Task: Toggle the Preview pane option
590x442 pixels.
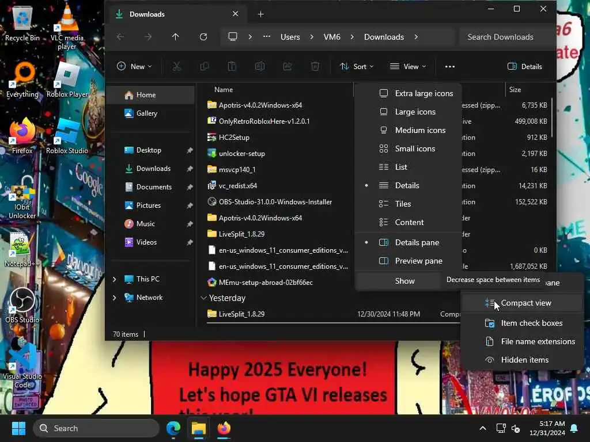Action: tap(409, 261)
